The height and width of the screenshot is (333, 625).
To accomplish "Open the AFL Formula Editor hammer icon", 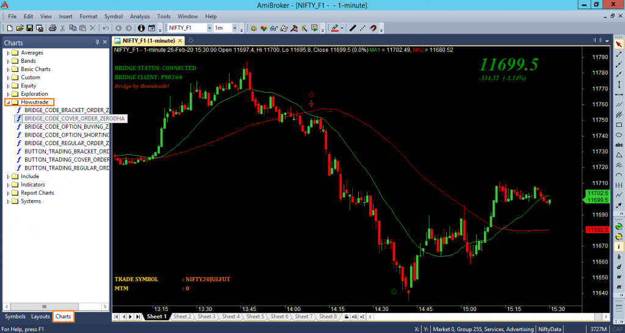I will [x=294, y=28].
